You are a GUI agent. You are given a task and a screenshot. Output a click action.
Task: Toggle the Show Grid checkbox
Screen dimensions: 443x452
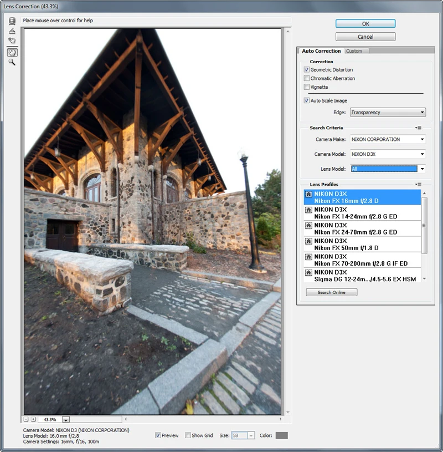click(188, 435)
